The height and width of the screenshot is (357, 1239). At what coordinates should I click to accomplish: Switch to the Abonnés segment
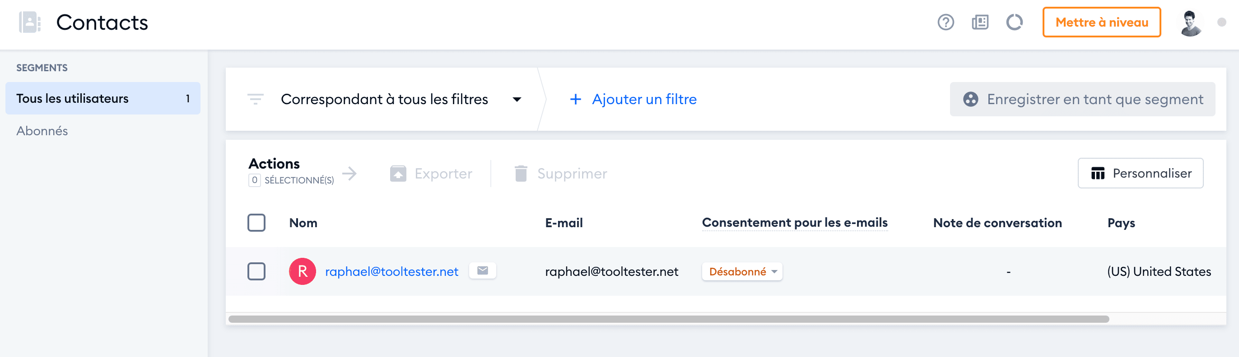point(42,131)
